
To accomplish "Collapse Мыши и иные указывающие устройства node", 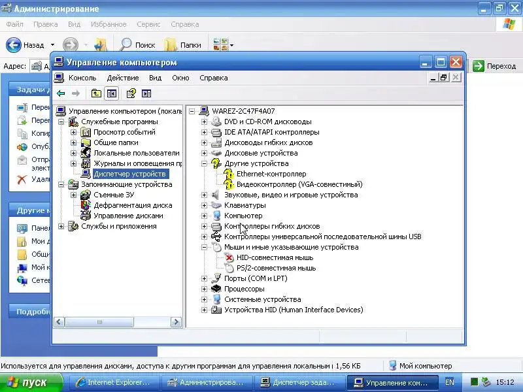I will 204,247.
